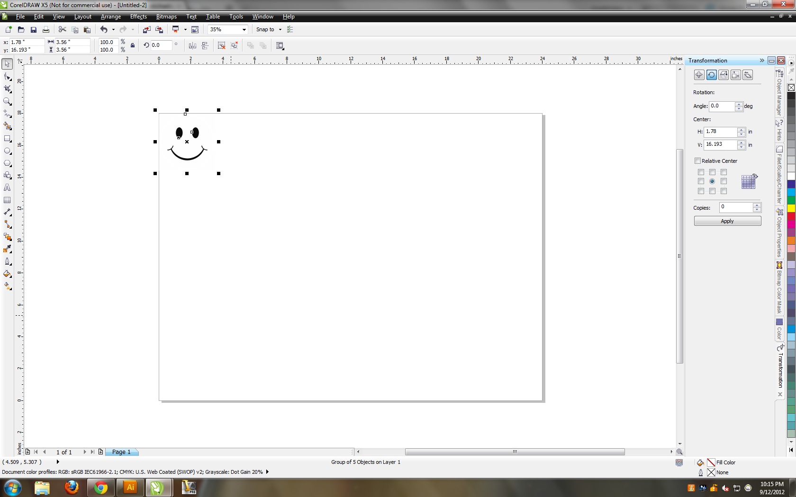The width and height of the screenshot is (796, 497).
Task: Expand the color profile status arrow
Action: click(267, 472)
